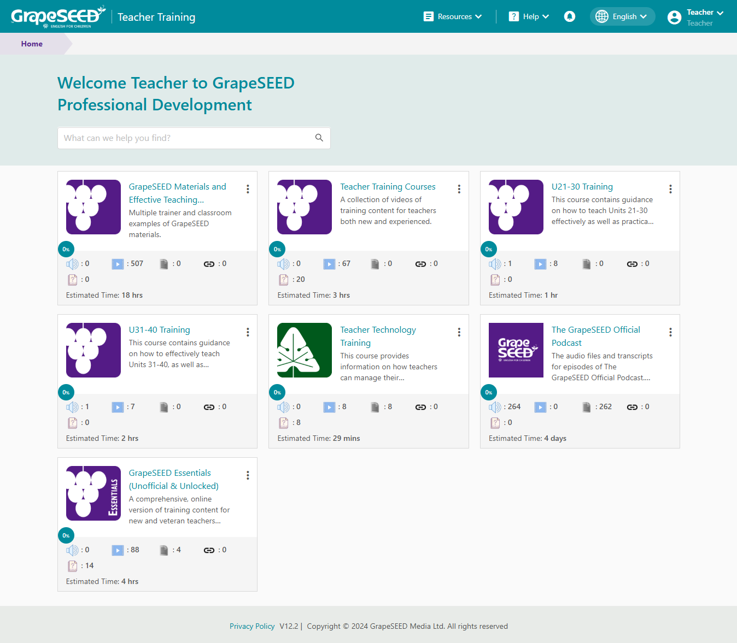Click document icon showing 8 in Technology Training
This screenshot has width=737, height=643.
375,407
